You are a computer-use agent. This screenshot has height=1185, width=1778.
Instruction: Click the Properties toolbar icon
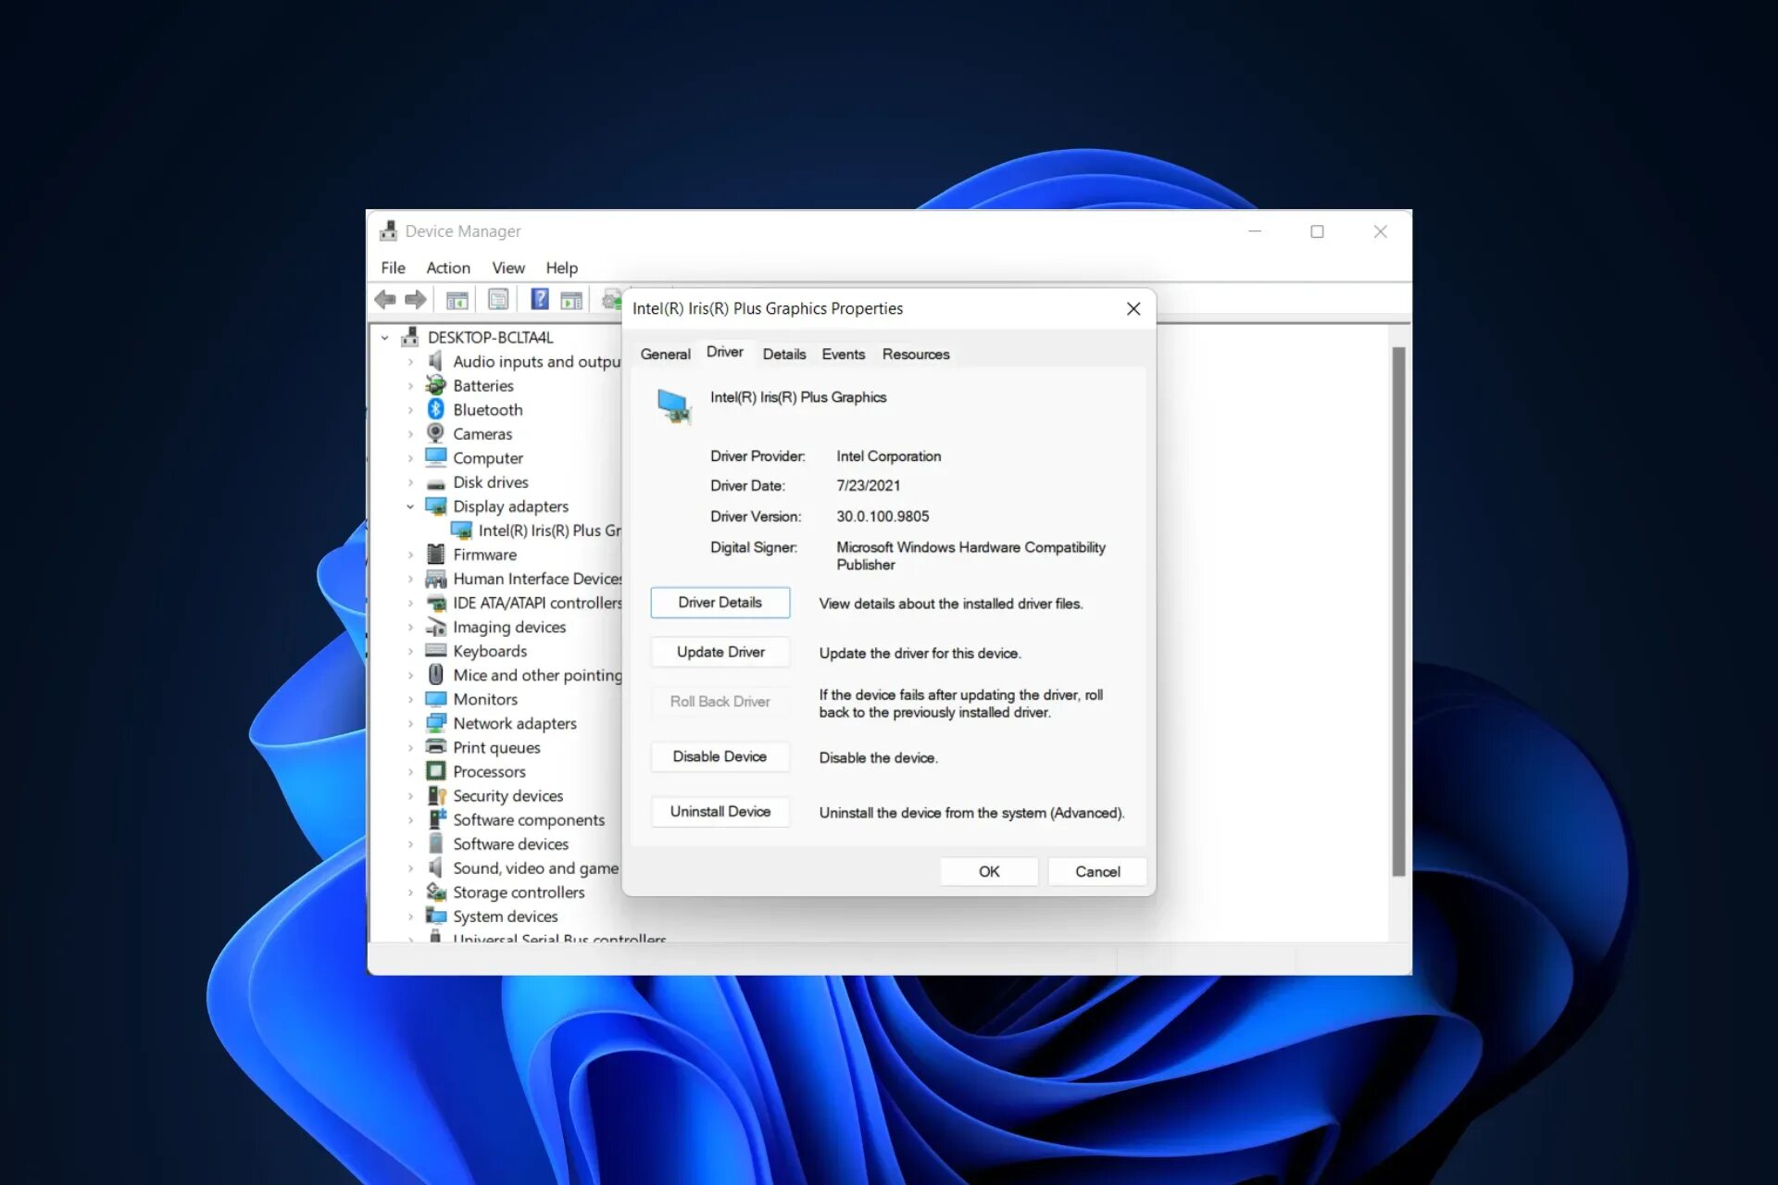click(498, 300)
